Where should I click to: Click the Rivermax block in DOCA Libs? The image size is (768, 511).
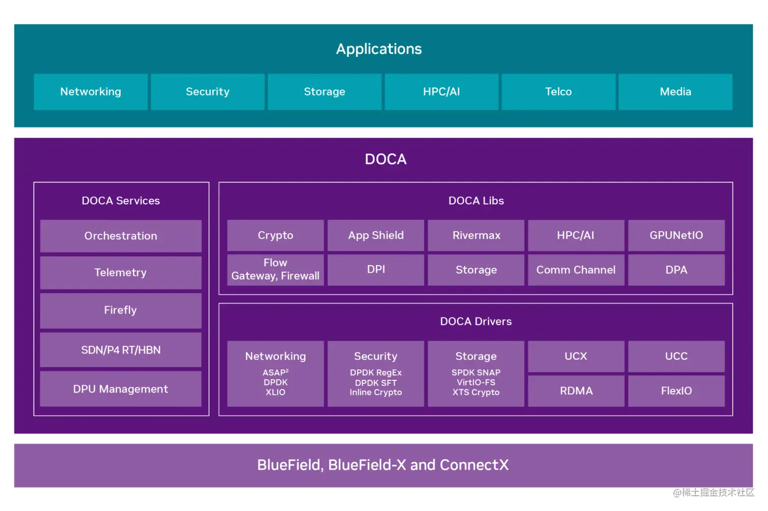click(476, 235)
